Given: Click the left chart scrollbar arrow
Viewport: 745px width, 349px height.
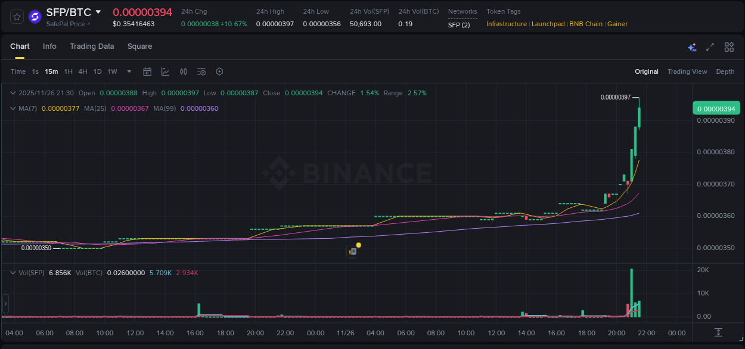Looking at the screenshot, I should tap(5, 304).
